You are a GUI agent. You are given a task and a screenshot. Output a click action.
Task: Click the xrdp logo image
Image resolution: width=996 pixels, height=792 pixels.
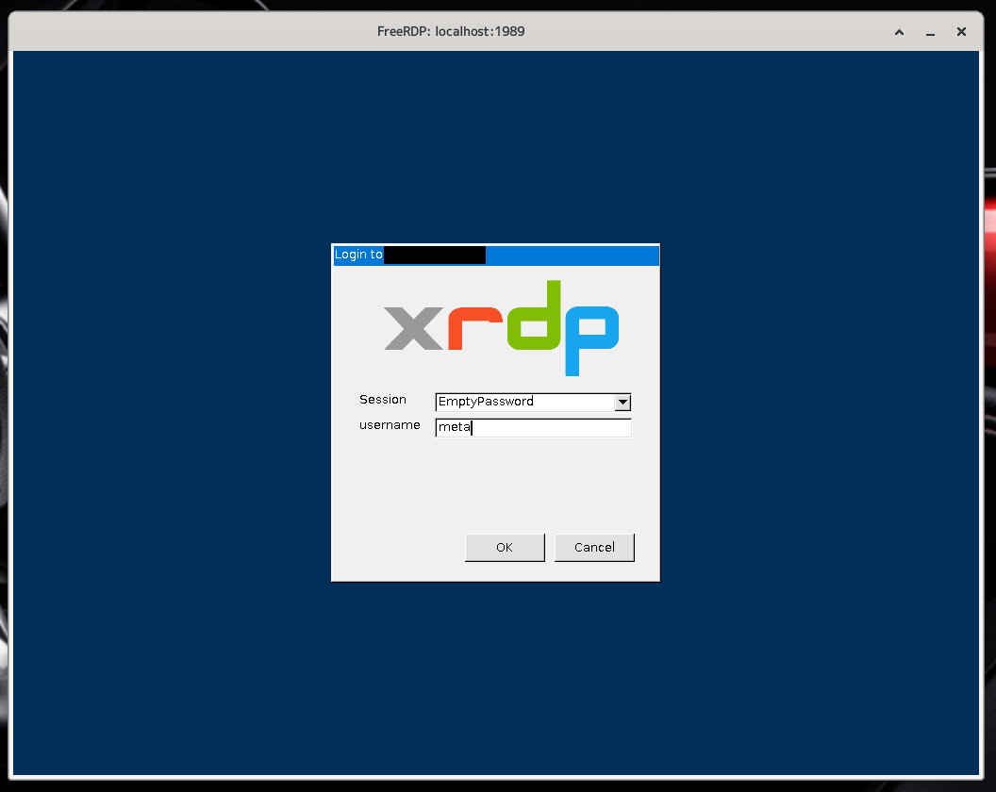click(x=501, y=328)
